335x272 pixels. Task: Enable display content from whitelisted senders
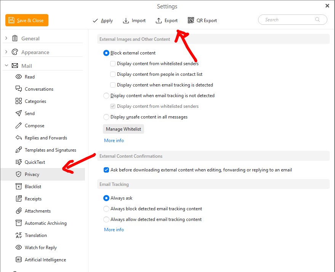(113, 64)
